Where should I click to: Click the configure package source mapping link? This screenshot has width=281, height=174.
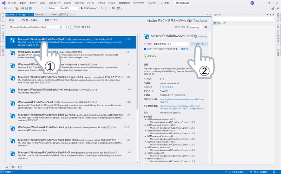coord(184,49)
